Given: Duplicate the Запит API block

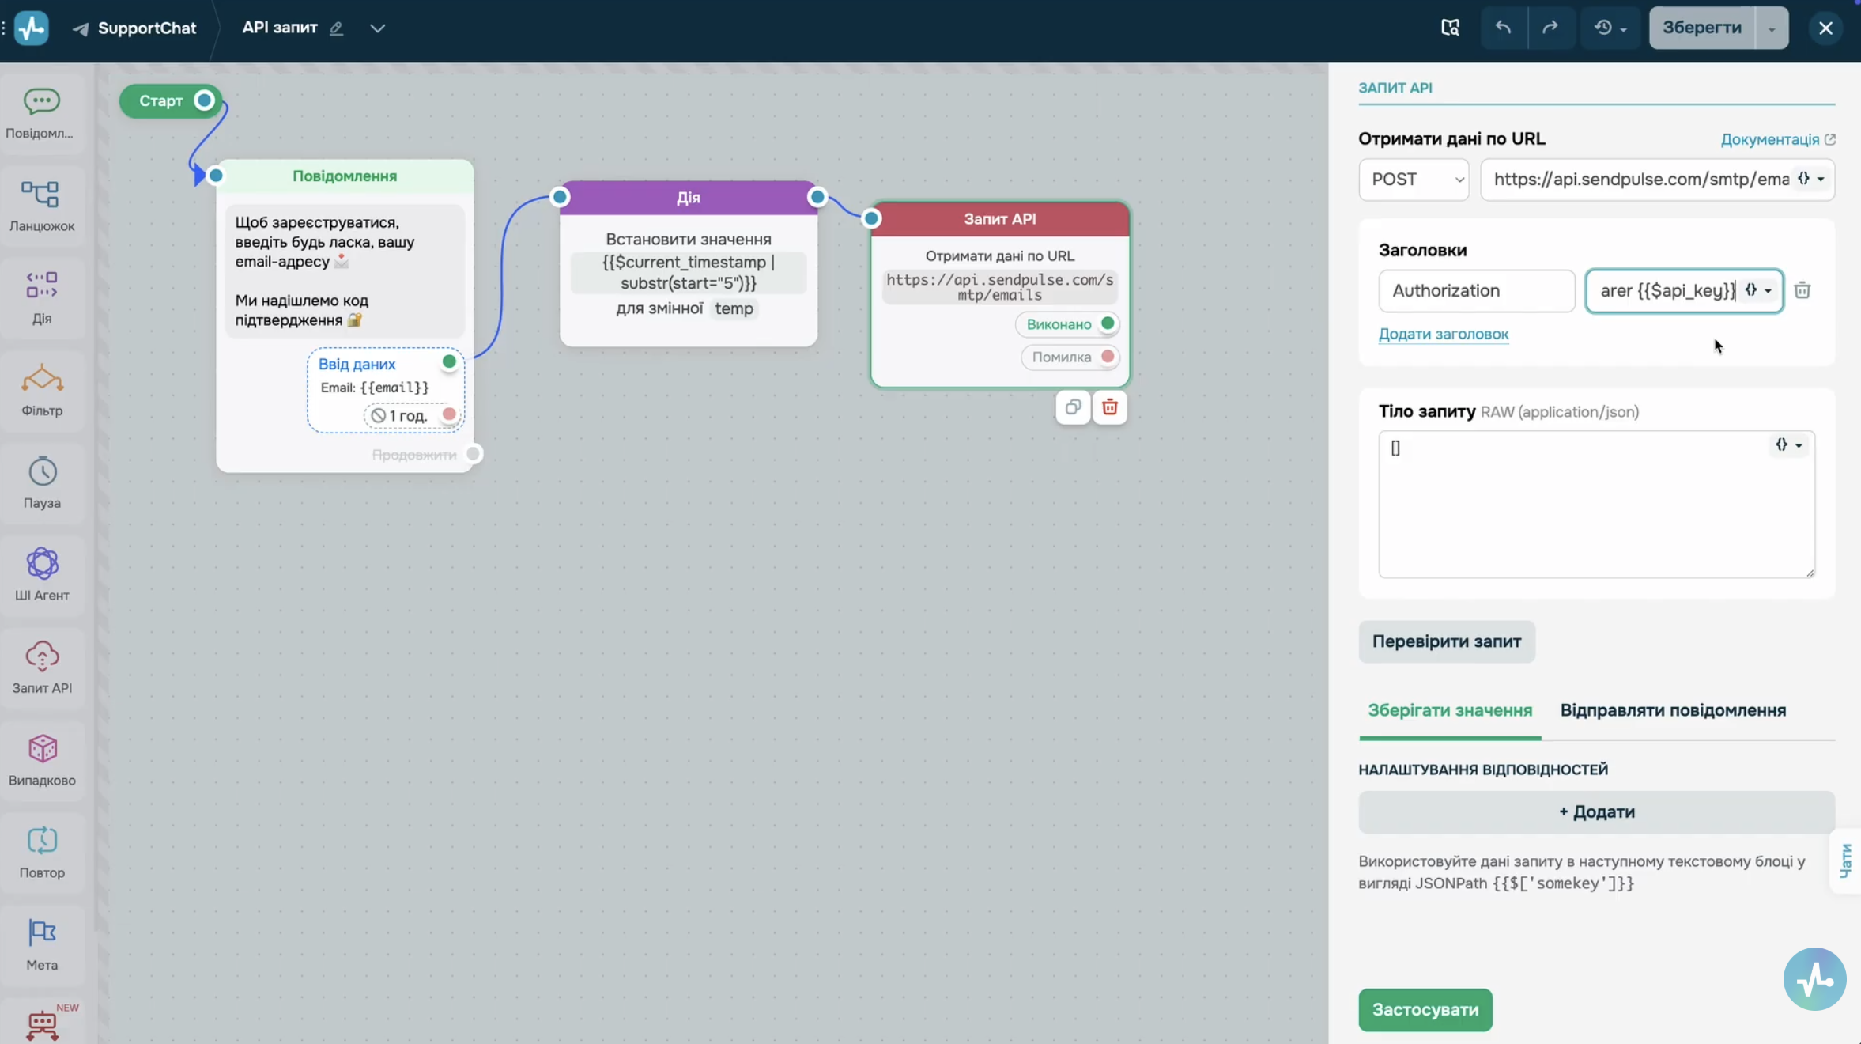Looking at the screenshot, I should coord(1073,407).
